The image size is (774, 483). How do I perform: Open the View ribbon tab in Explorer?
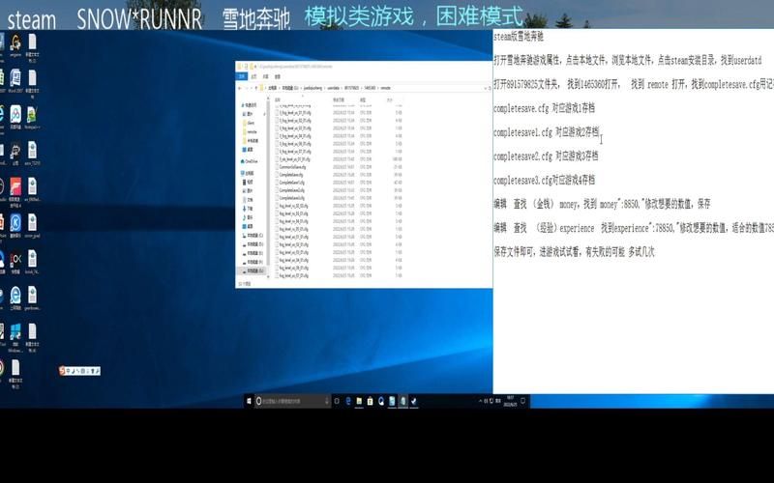tap(278, 76)
